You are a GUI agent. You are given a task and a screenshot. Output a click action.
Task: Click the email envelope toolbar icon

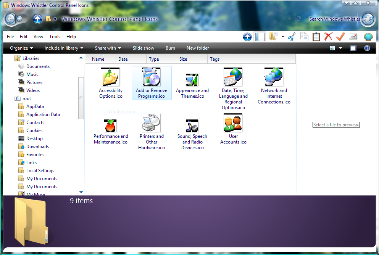[353, 37]
